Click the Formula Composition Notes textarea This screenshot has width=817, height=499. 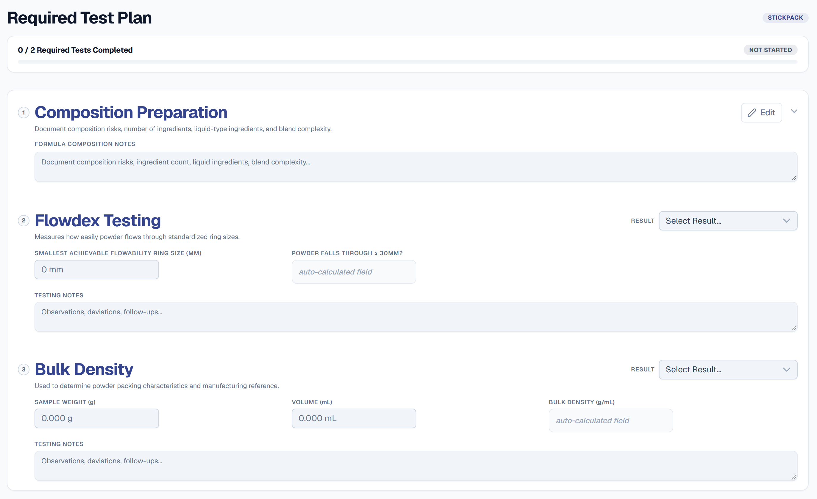tap(416, 167)
